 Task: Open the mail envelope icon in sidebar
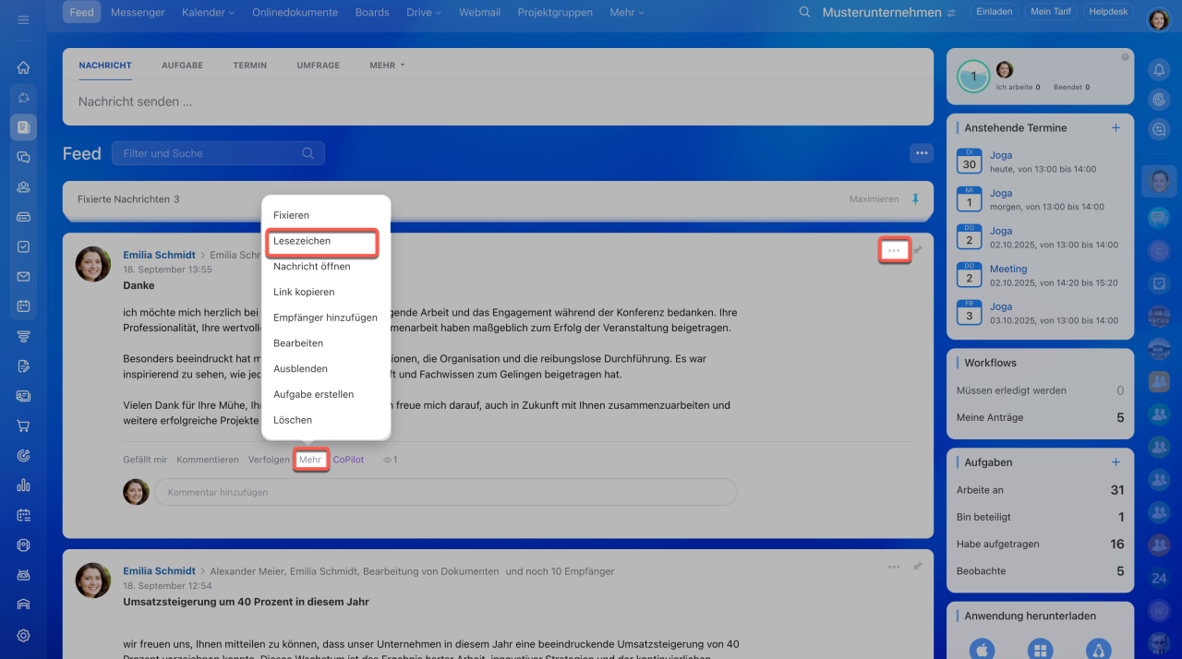pos(23,276)
